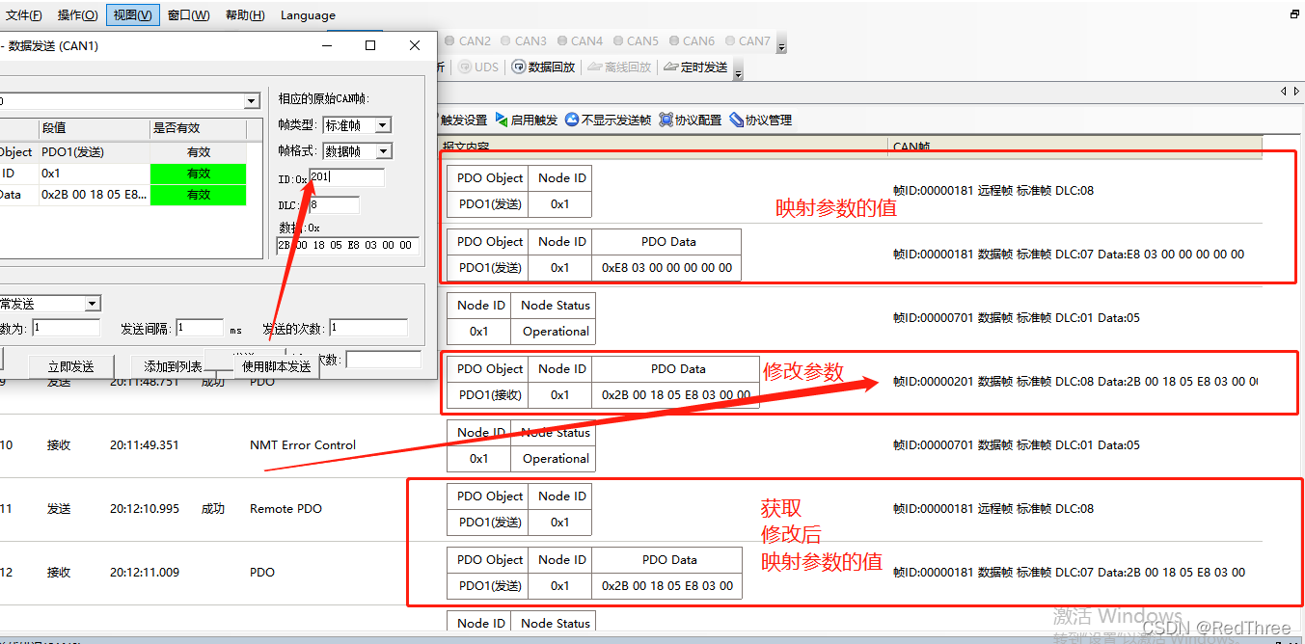1305x644 pixels.
Task: Select the NMT Error Control row text
Action: pos(303,445)
